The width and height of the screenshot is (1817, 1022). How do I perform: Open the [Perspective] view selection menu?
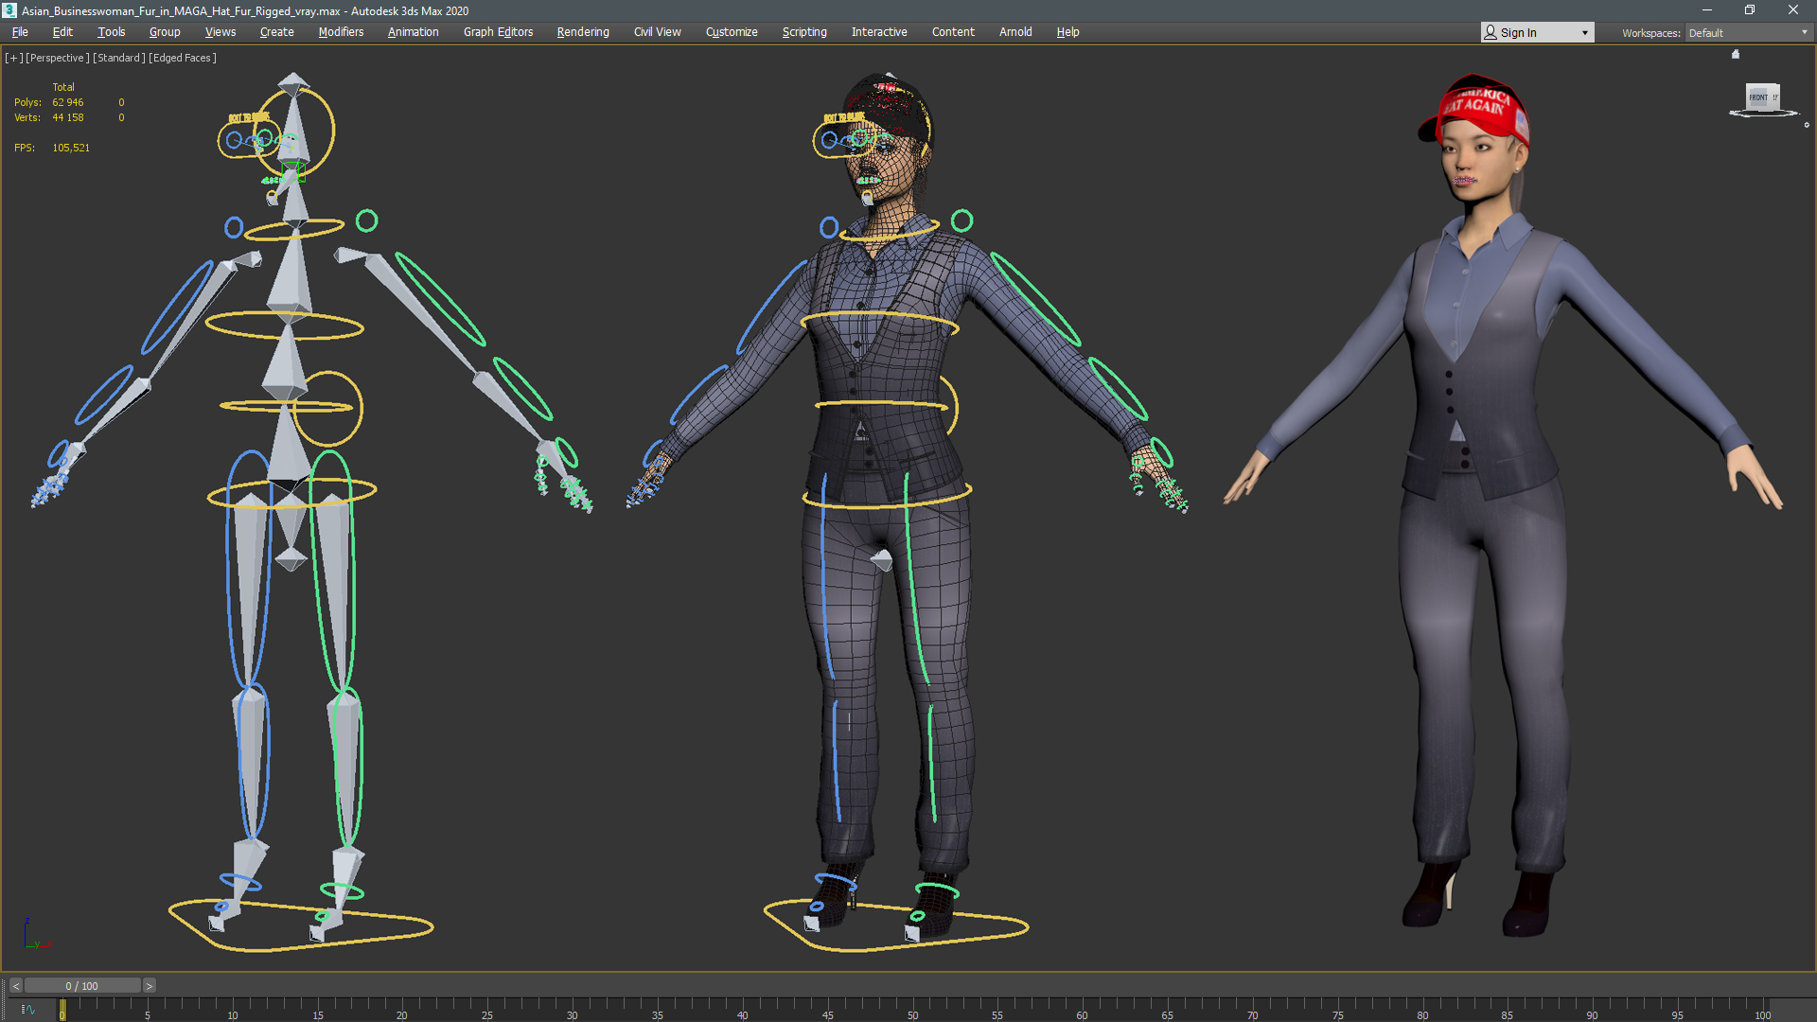[x=58, y=58]
